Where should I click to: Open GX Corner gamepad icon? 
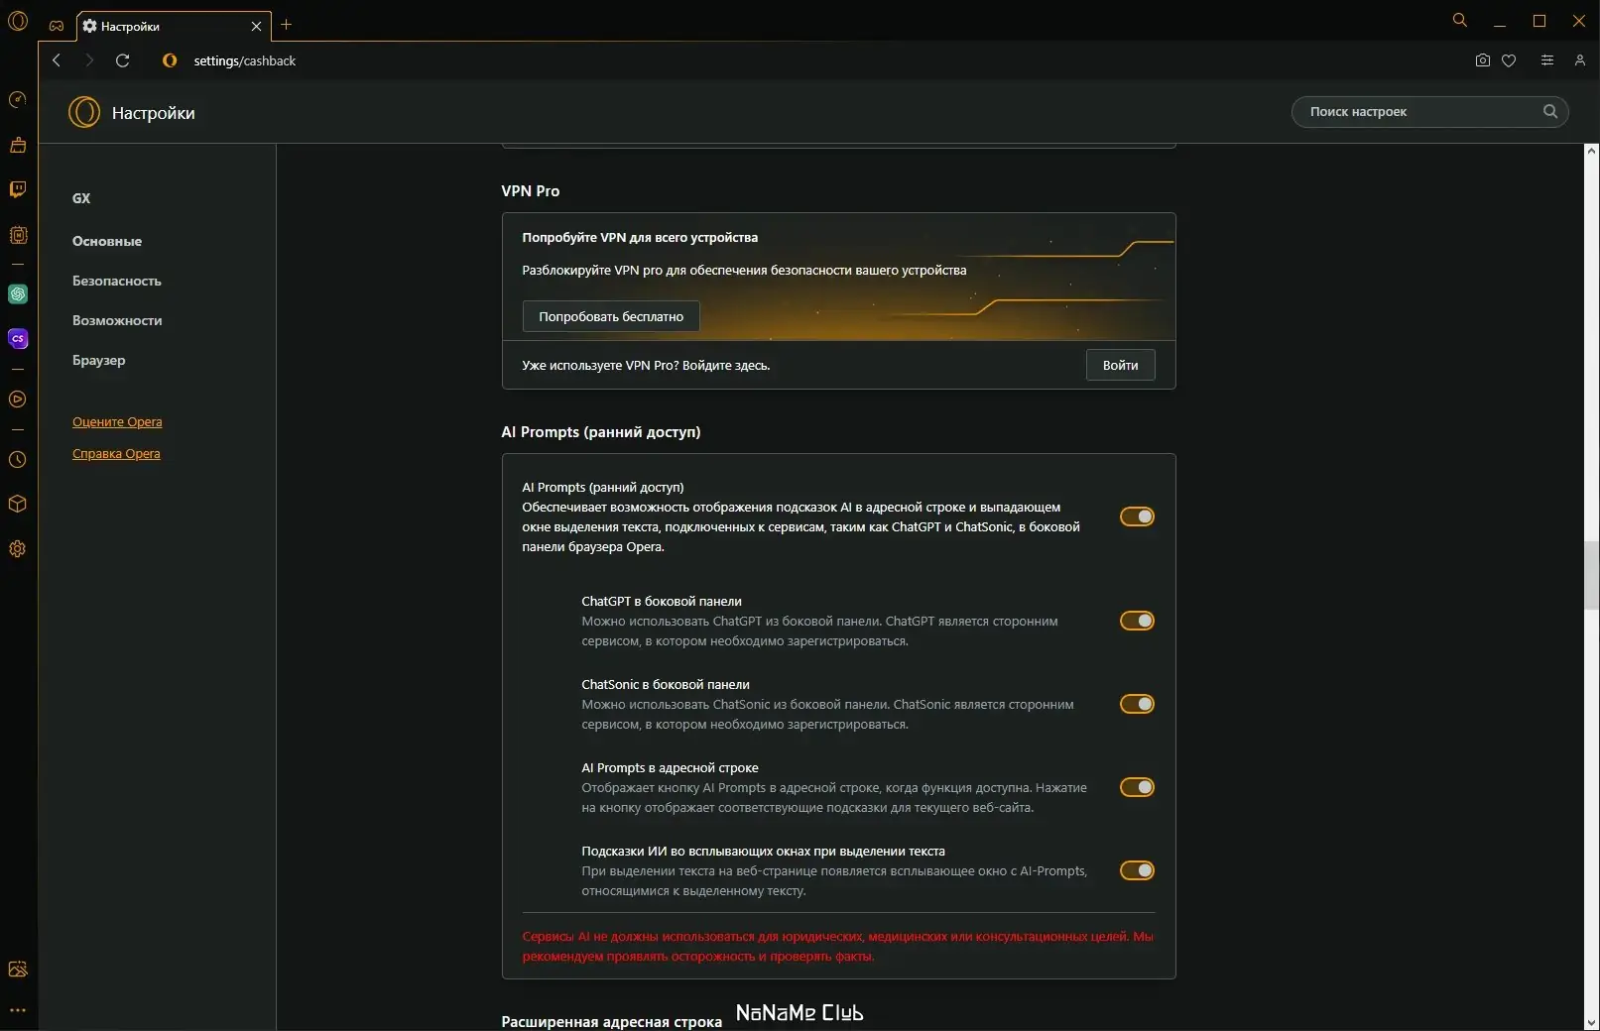(x=57, y=26)
